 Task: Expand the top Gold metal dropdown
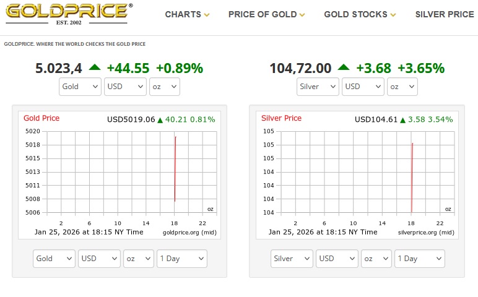pos(80,87)
